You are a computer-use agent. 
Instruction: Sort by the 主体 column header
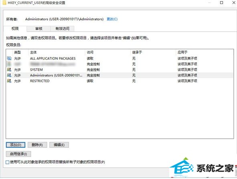coord(57,52)
